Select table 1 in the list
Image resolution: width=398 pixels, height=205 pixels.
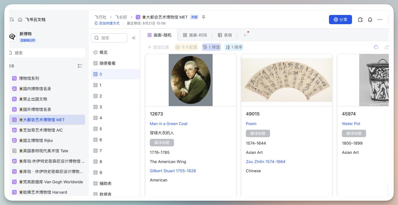coord(115,85)
